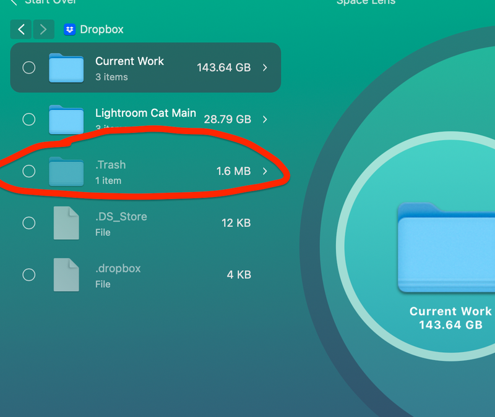Click the .dropbox file icon
The height and width of the screenshot is (417, 495).
[x=66, y=275]
